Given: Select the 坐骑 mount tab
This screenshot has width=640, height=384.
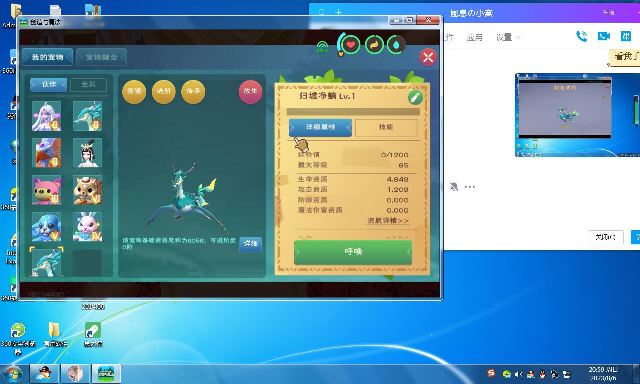Looking at the screenshot, I should 88,85.
